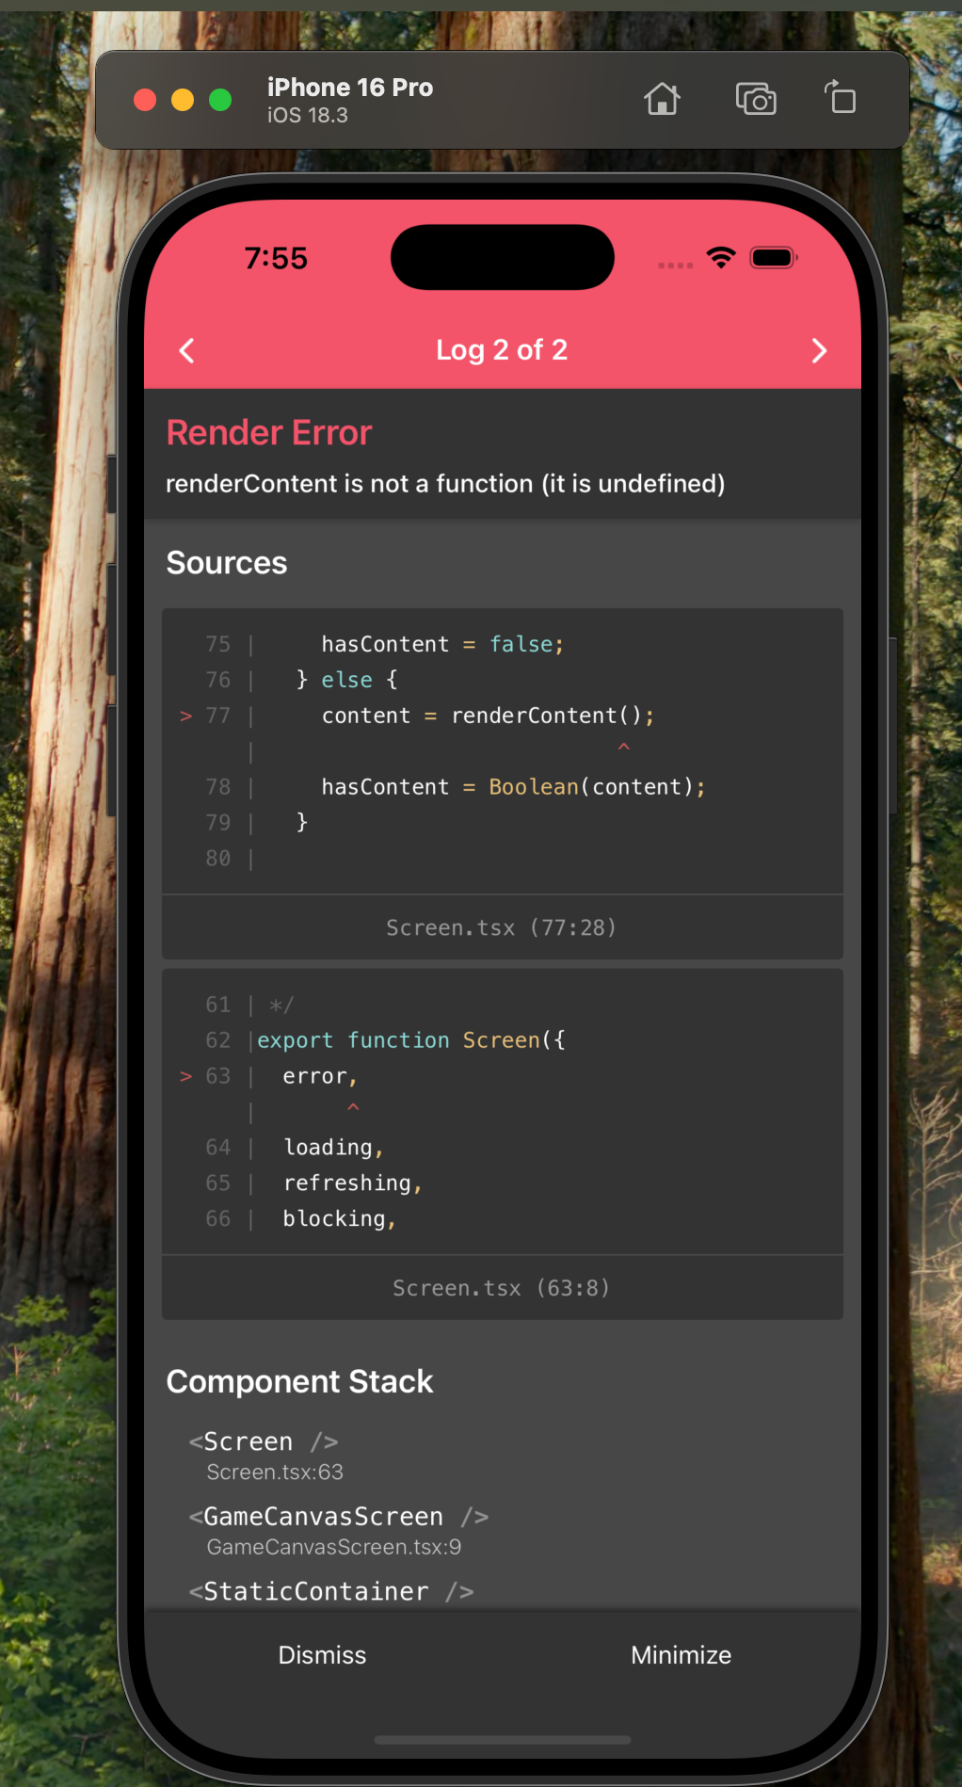962x1787 pixels.
Task: Open Screen.tsx (77:28) source location
Action: click(502, 927)
